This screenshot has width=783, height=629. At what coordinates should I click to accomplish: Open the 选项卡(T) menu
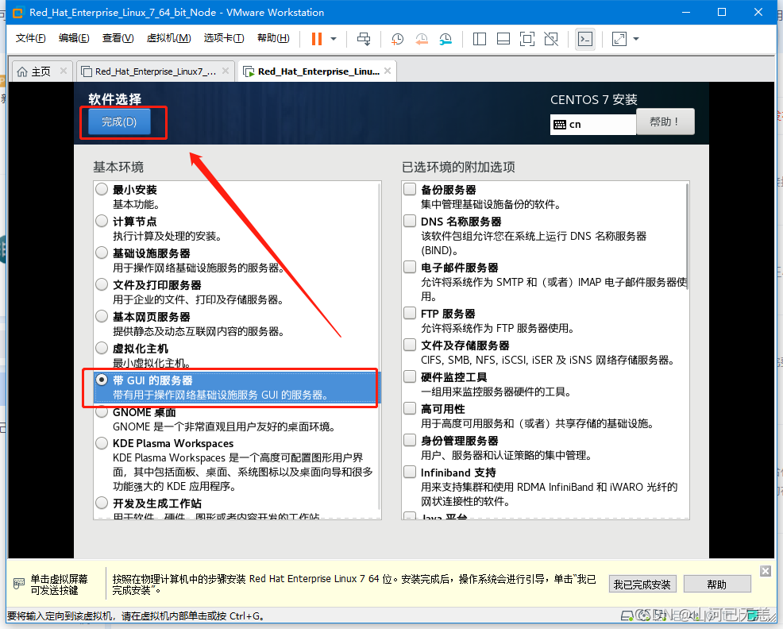click(x=224, y=38)
